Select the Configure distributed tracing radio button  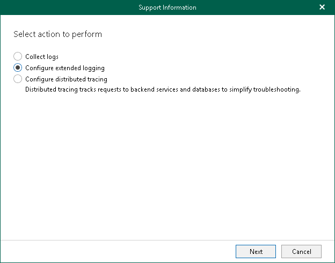(x=18, y=79)
